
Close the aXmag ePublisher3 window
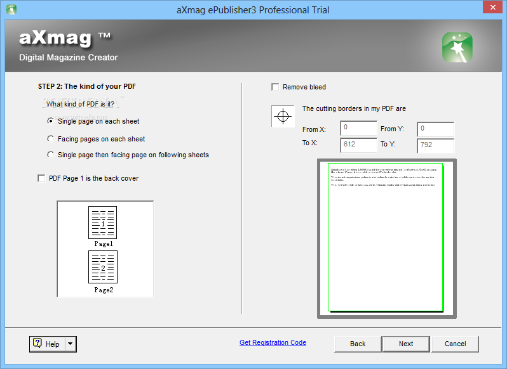click(x=493, y=7)
